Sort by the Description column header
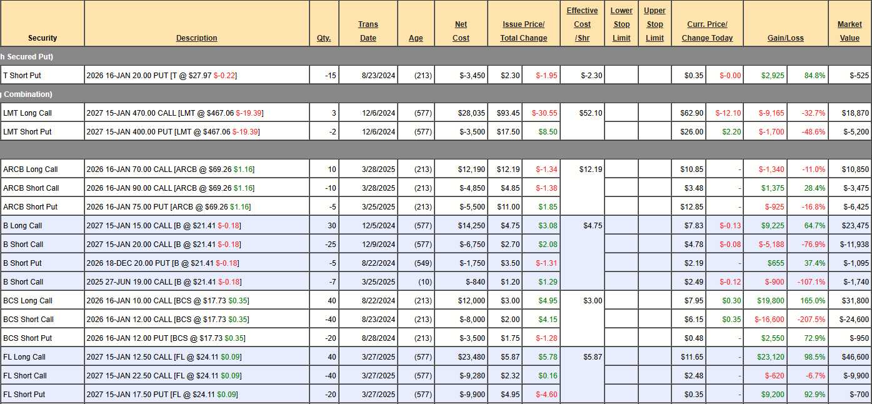The height and width of the screenshot is (404, 872). 196,38
